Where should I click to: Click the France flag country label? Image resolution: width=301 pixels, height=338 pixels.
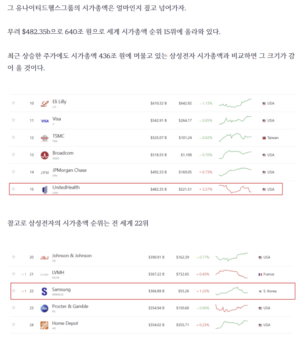point(266,274)
